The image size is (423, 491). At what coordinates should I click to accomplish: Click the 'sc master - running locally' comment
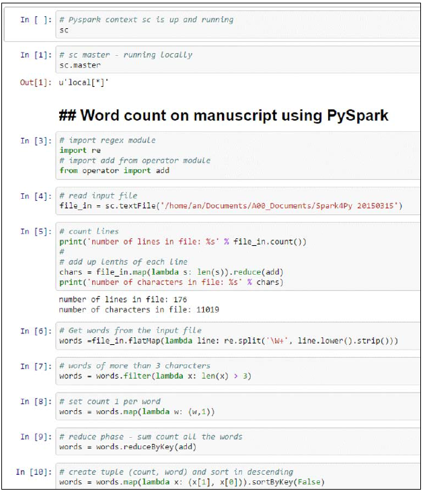tap(126, 55)
